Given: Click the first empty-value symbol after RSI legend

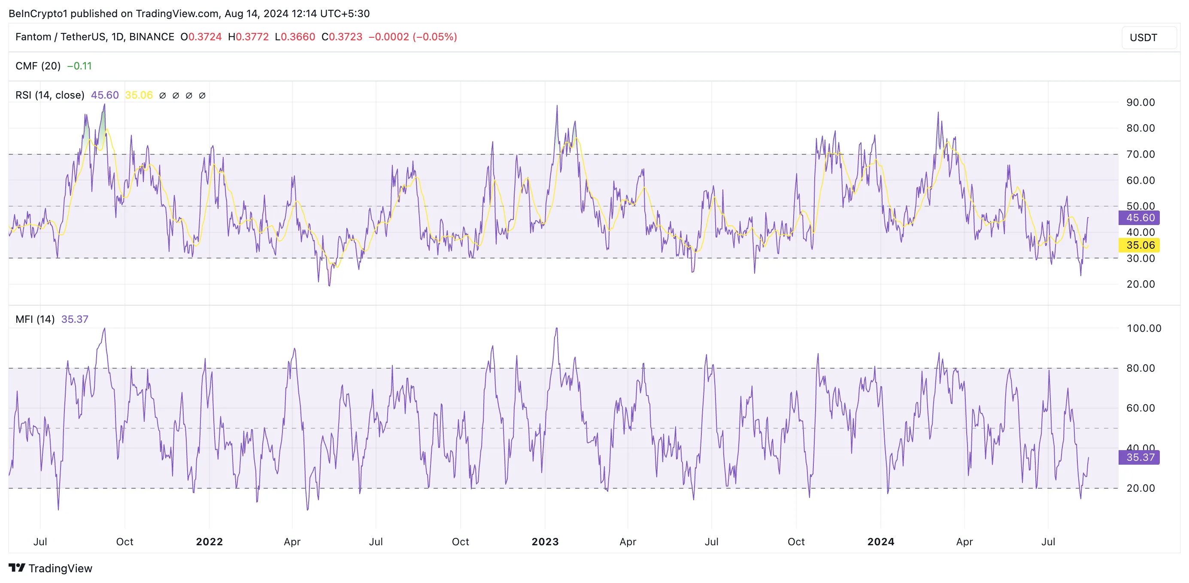Looking at the screenshot, I should click(163, 96).
